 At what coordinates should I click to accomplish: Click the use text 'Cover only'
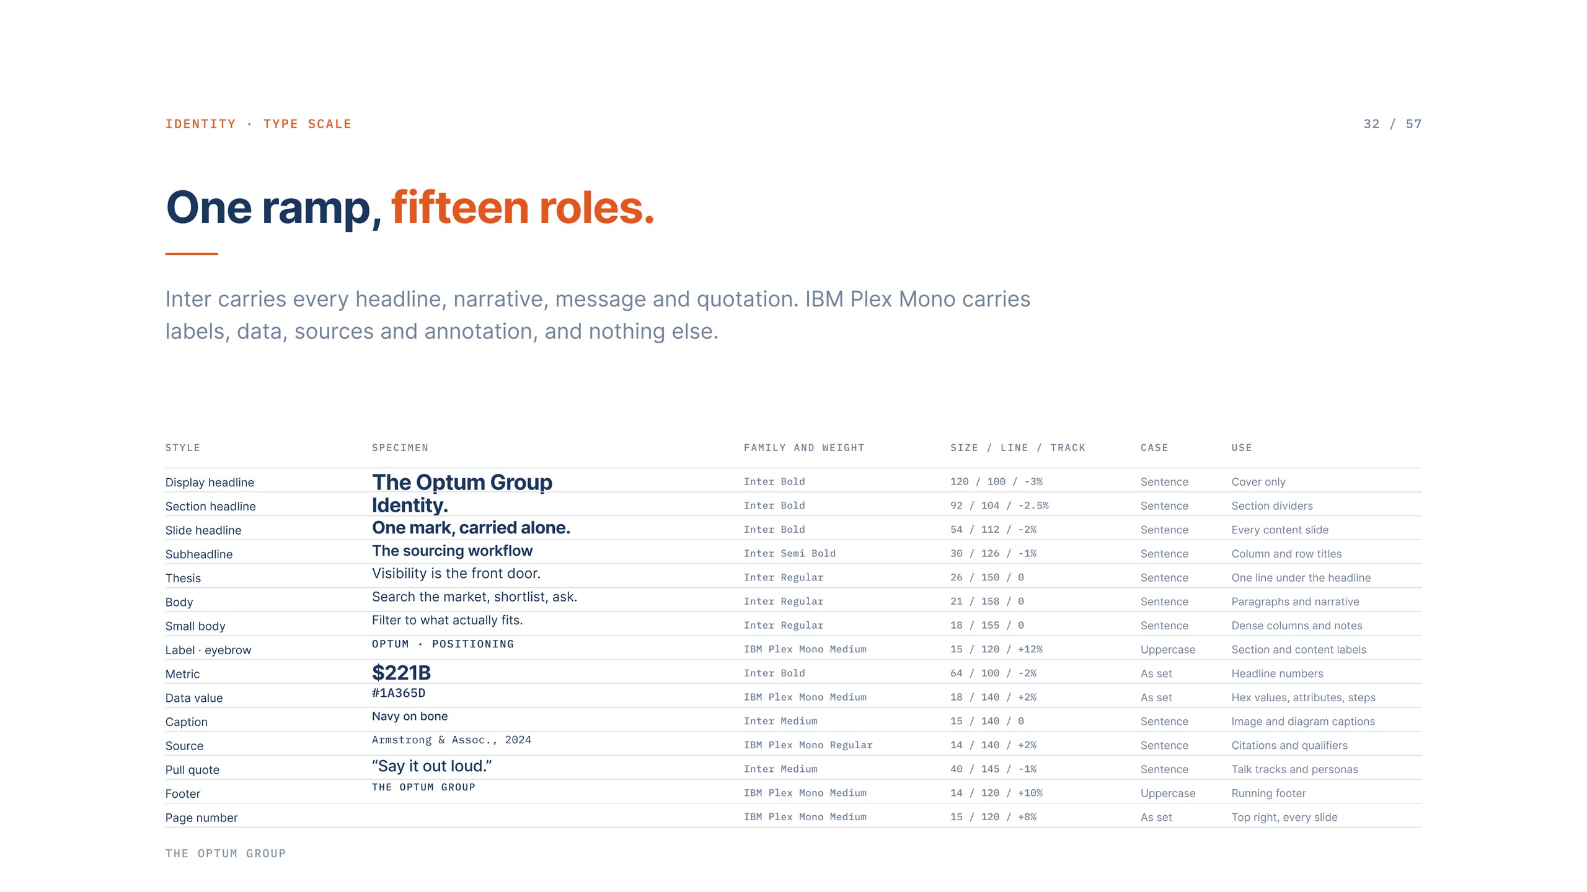click(1258, 482)
